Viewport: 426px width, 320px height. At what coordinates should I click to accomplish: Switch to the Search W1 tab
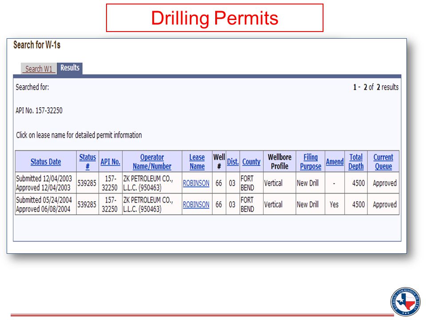[39, 68]
